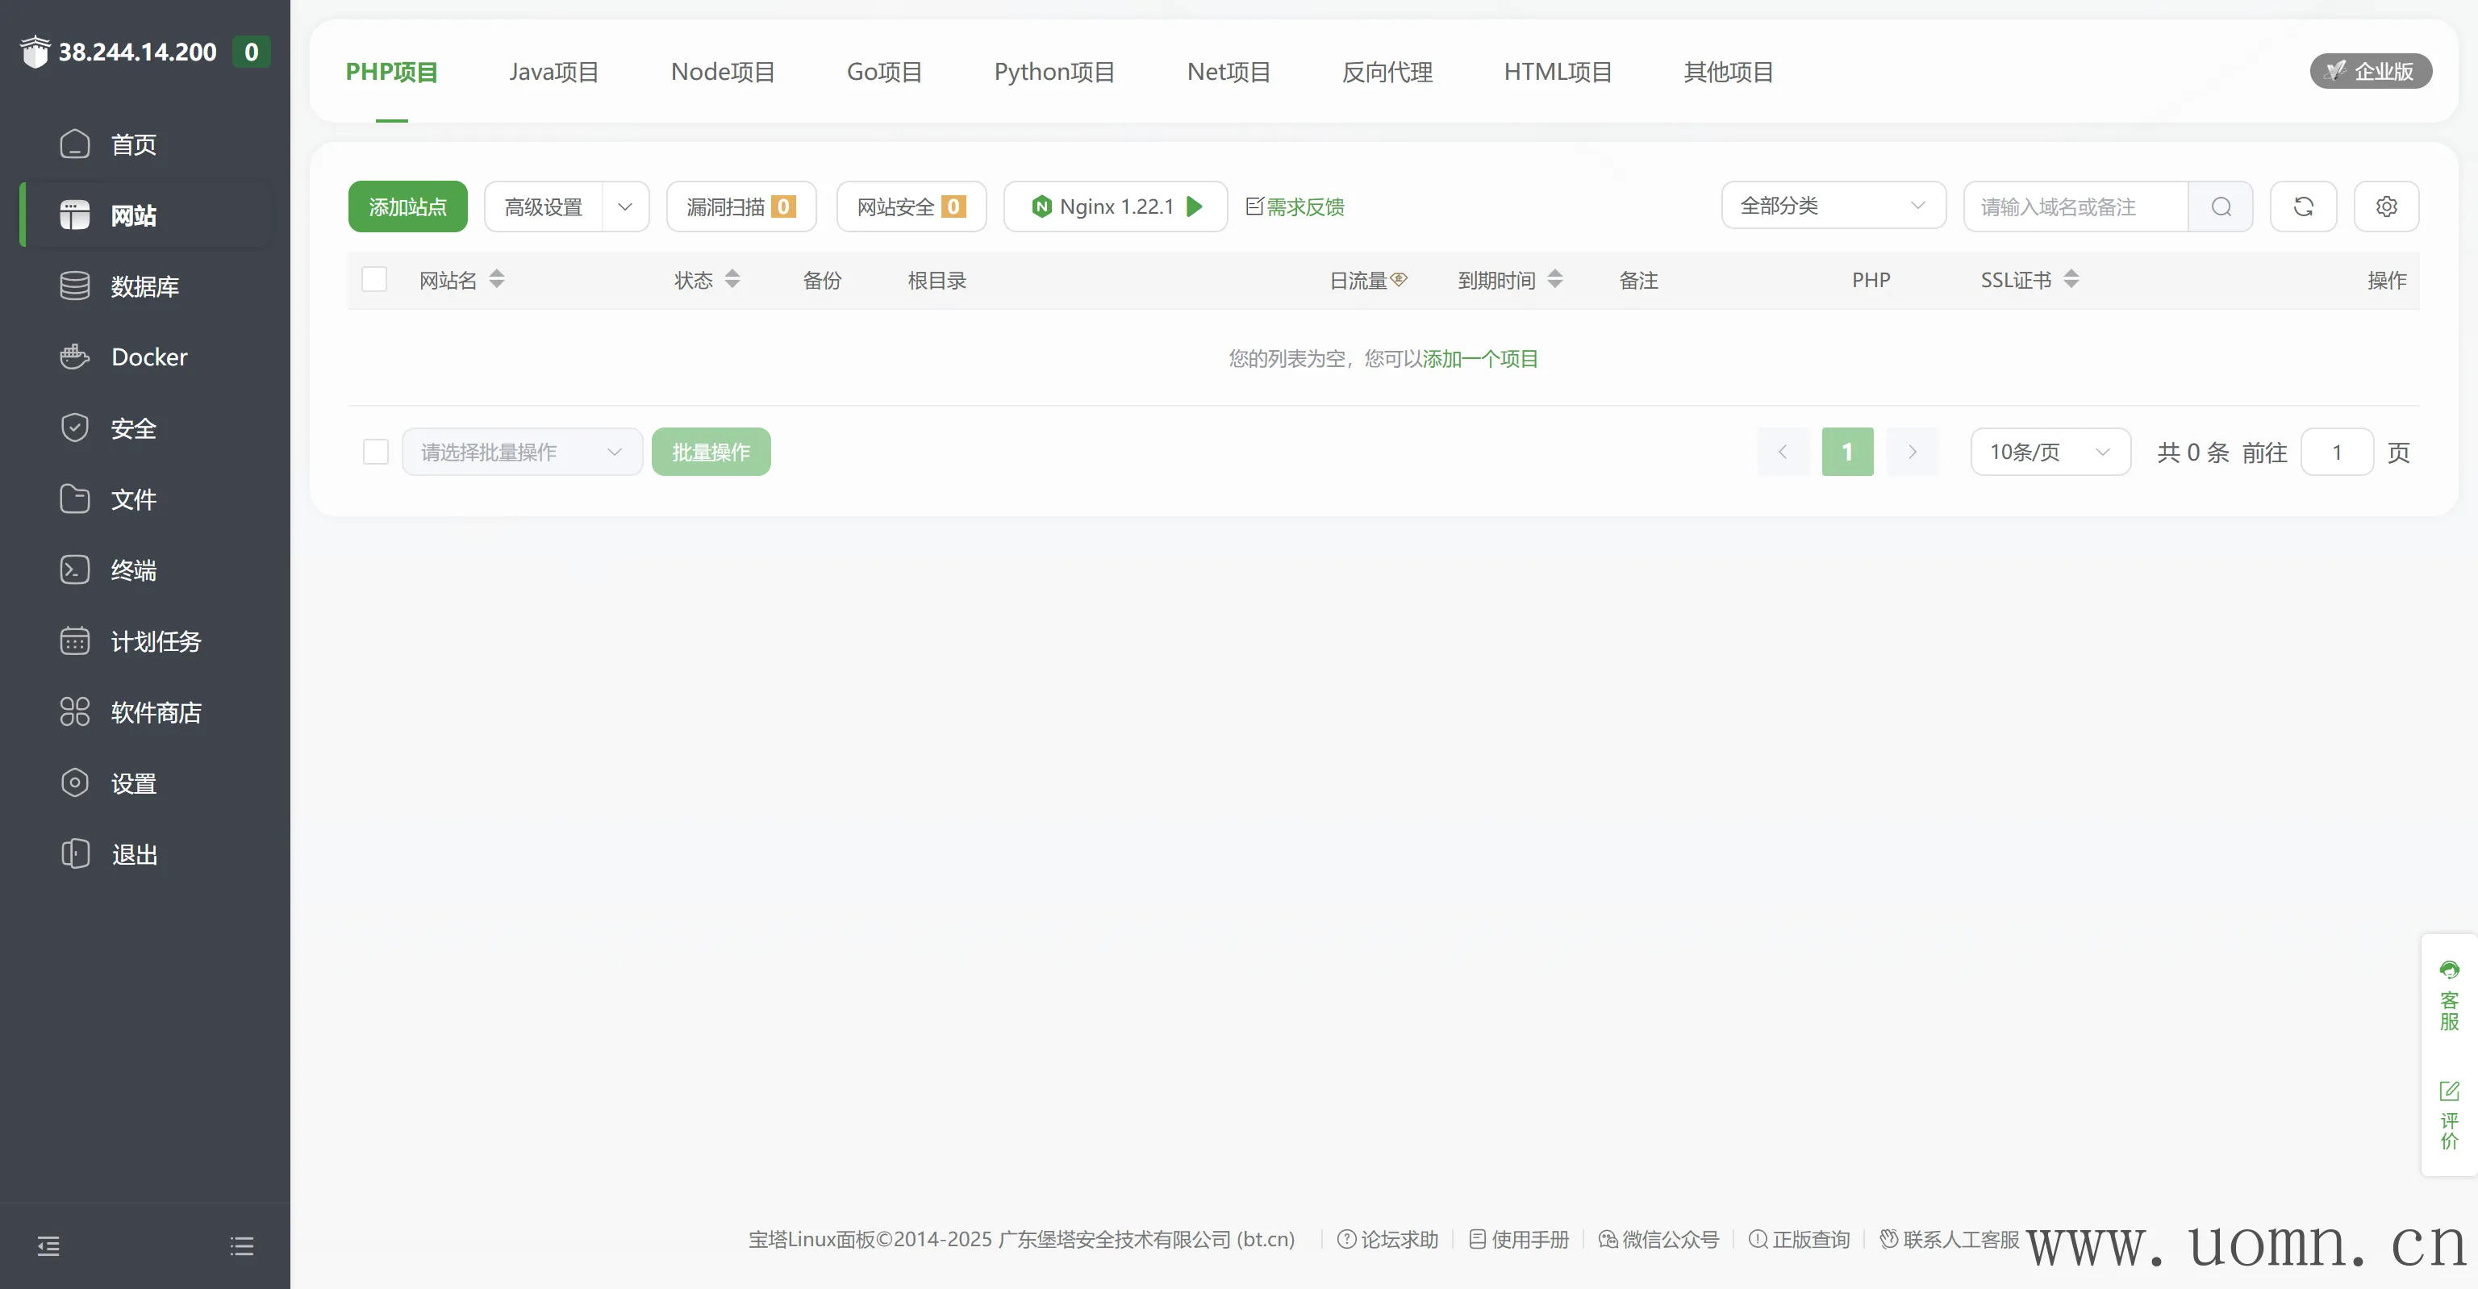Open the Software Store sidebar icon
The image size is (2478, 1289).
75,711
